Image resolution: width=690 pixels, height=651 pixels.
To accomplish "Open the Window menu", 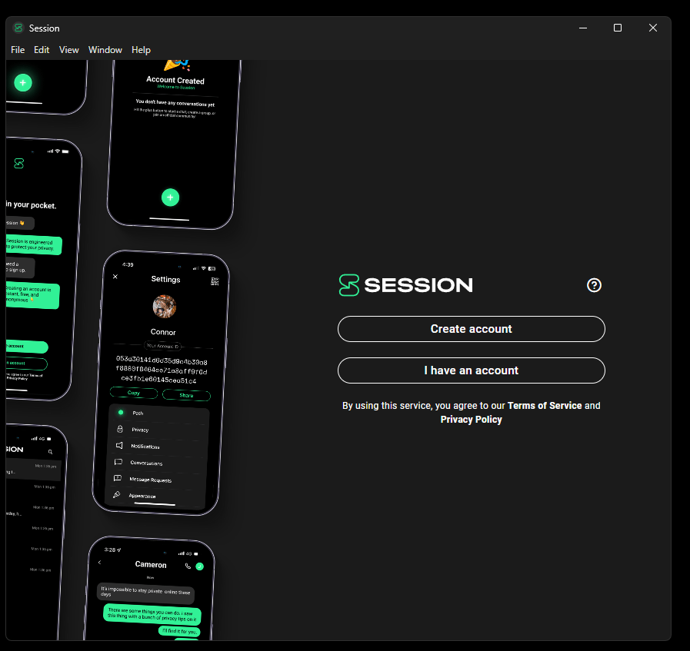I will click(x=105, y=50).
